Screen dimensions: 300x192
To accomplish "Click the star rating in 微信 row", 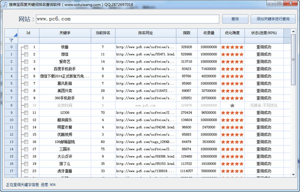I will tap(232, 54).
